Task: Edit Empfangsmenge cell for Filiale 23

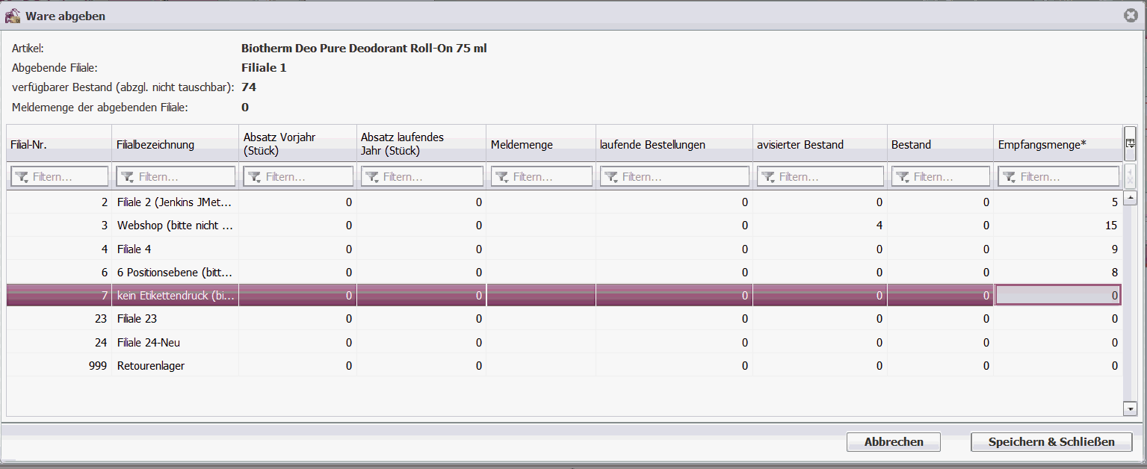Action: point(1058,319)
